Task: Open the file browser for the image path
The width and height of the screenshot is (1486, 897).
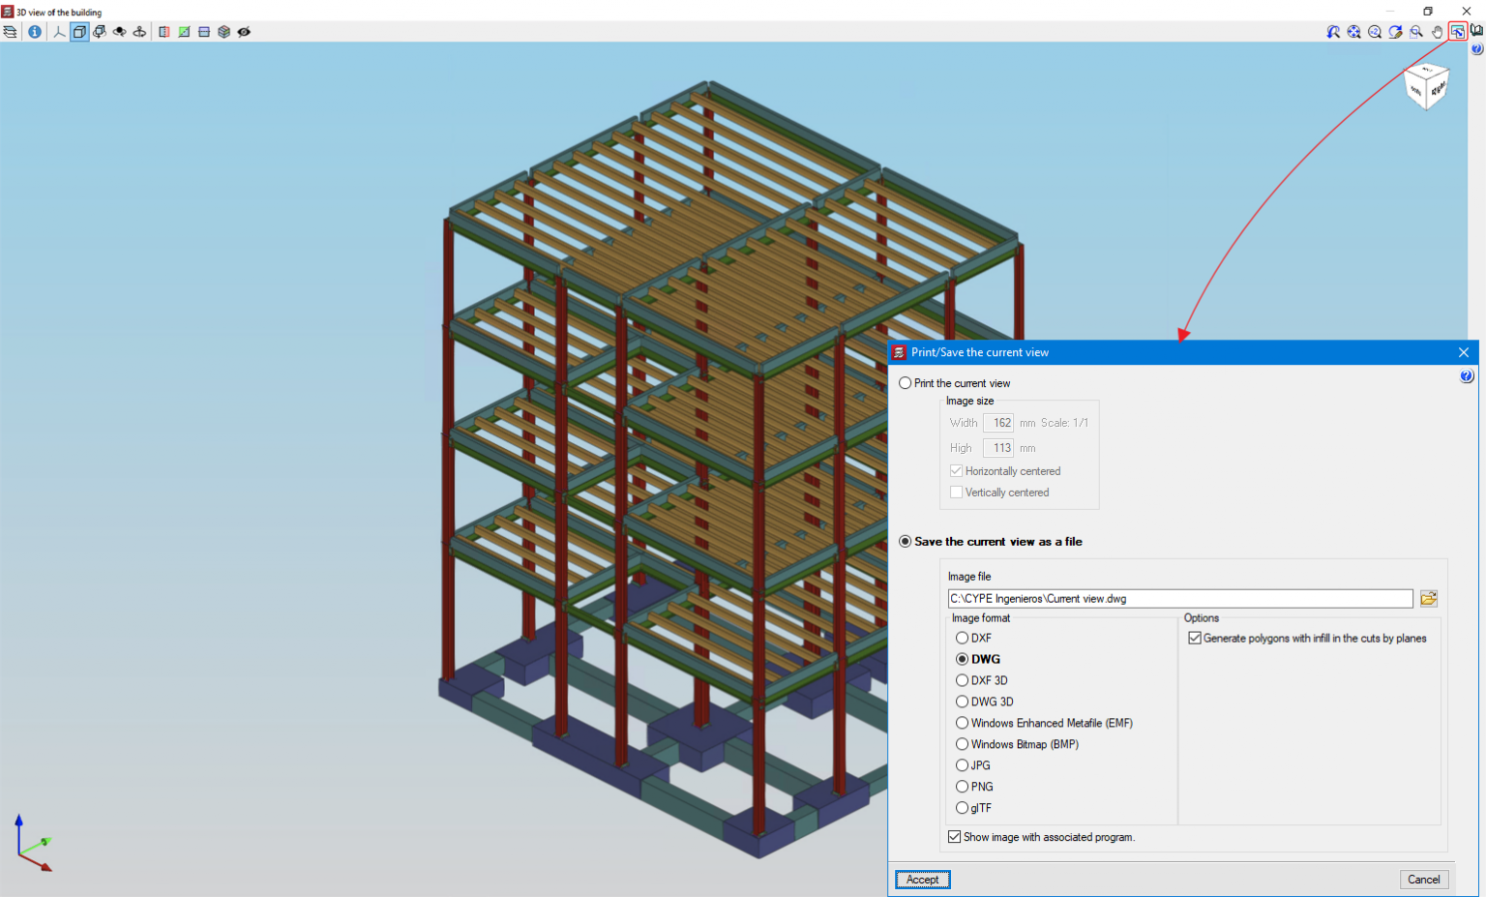Action: (x=1429, y=598)
